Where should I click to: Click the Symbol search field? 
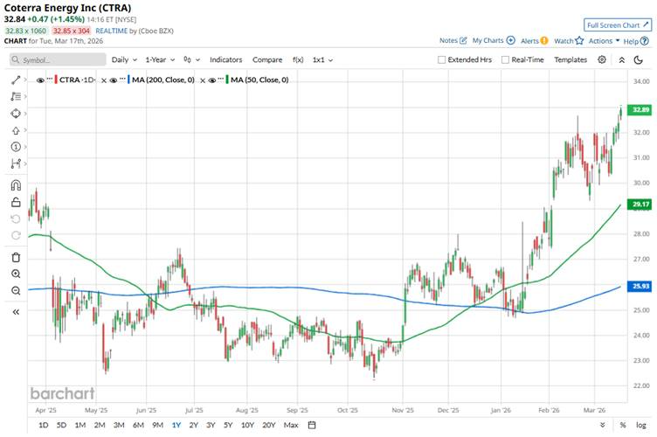(x=57, y=59)
